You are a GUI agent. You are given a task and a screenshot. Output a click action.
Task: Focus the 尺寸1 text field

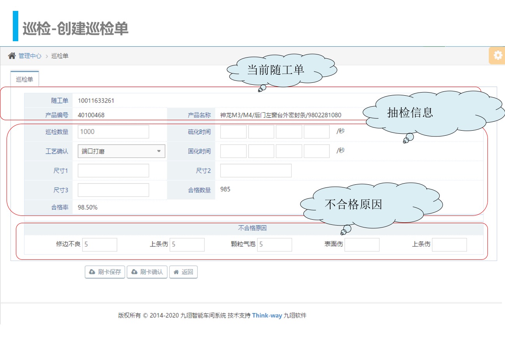coord(113,171)
